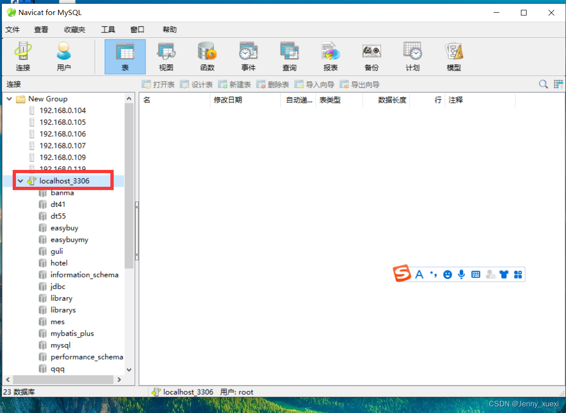
Task: Click the tree panel scroll down arrow
Action: [129, 369]
